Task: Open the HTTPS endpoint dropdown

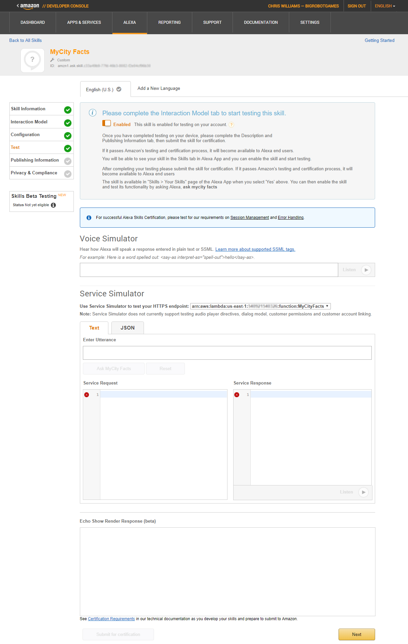Action: point(260,306)
